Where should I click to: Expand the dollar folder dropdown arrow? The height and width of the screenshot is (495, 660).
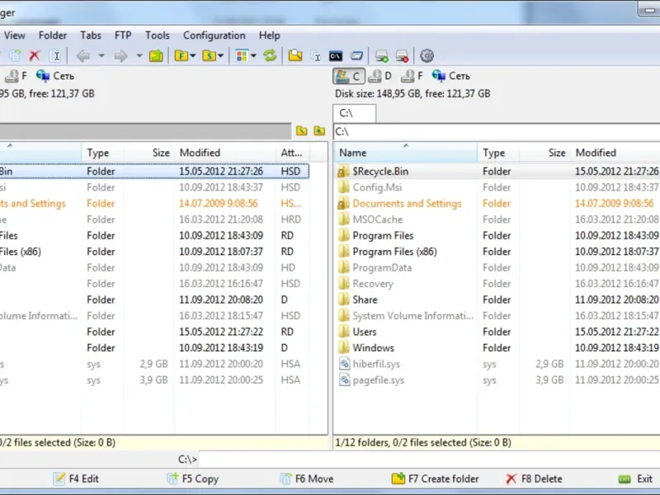(220, 55)
